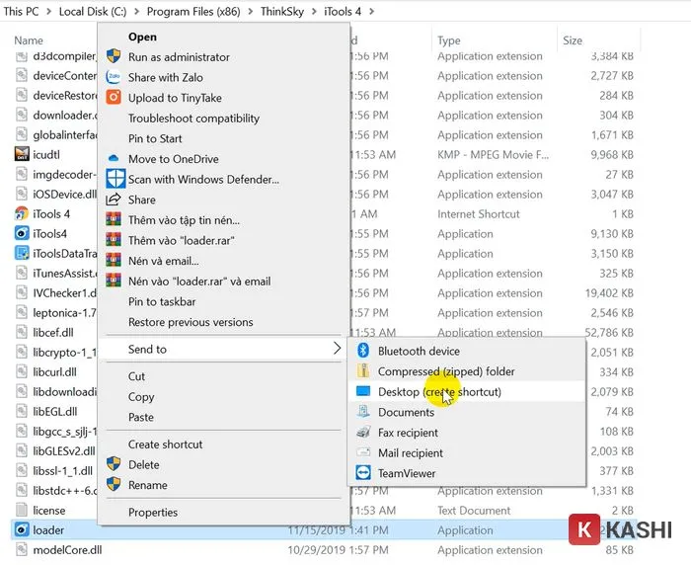Click the Desktop create shortcut icon
Viewport: 691px width, 565px height.
362,391
